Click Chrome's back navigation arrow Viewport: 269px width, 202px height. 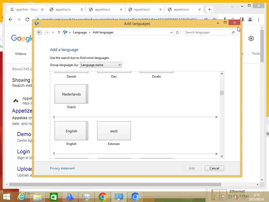tap(11, 19)
